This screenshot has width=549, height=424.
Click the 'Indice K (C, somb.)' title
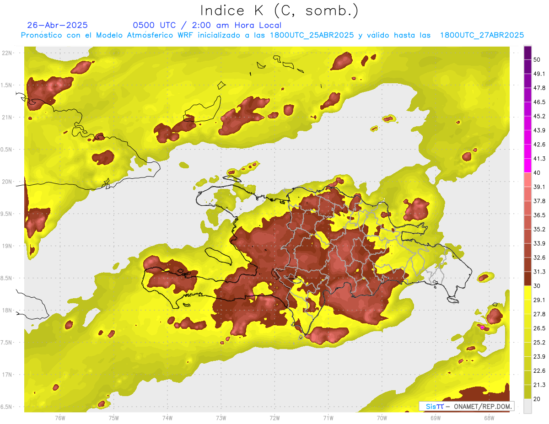279,11
